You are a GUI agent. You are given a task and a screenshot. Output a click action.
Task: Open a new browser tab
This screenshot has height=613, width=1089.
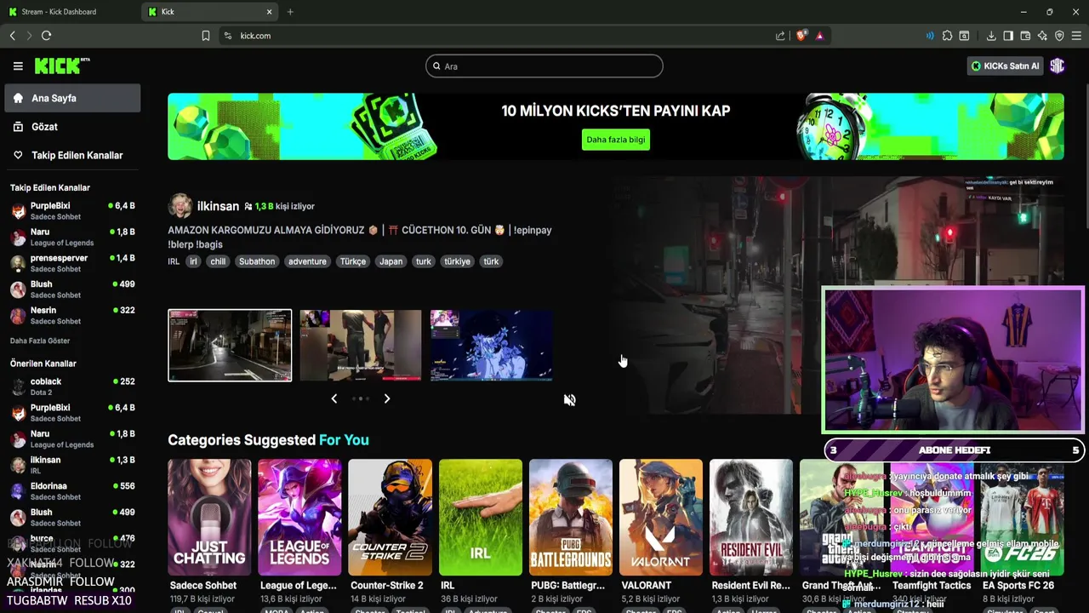290,12
